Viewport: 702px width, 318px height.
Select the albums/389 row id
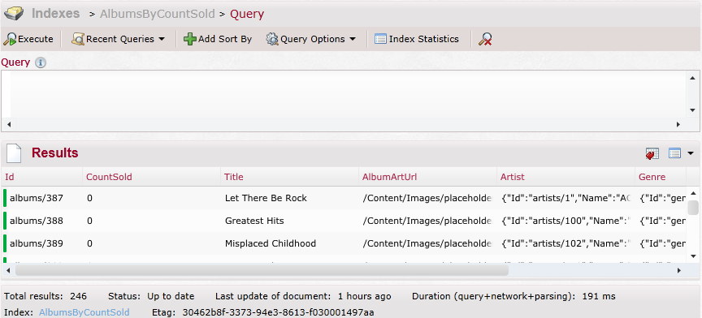(x=37, y=243)
